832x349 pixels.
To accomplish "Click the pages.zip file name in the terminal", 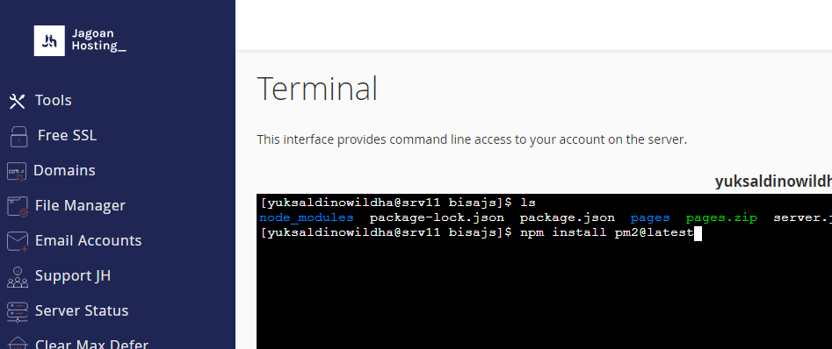I will [721, 217].
